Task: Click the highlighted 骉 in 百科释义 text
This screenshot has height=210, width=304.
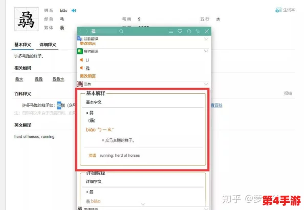Action: pyautogui.click(x=59, y=105)
